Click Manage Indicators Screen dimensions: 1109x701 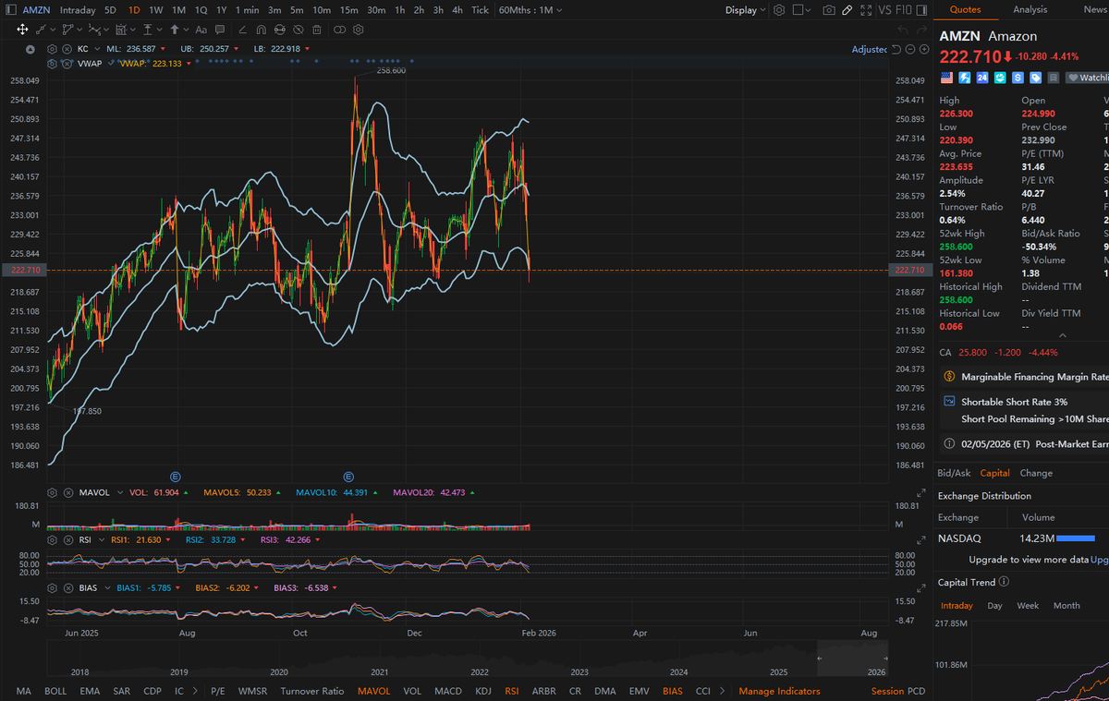779,691
